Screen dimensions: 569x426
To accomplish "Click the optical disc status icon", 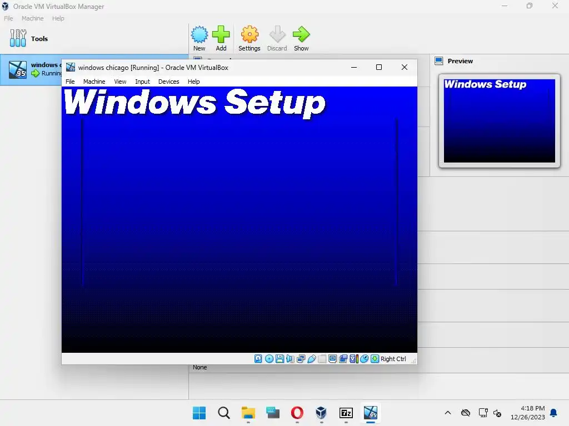I will point(269,359).
